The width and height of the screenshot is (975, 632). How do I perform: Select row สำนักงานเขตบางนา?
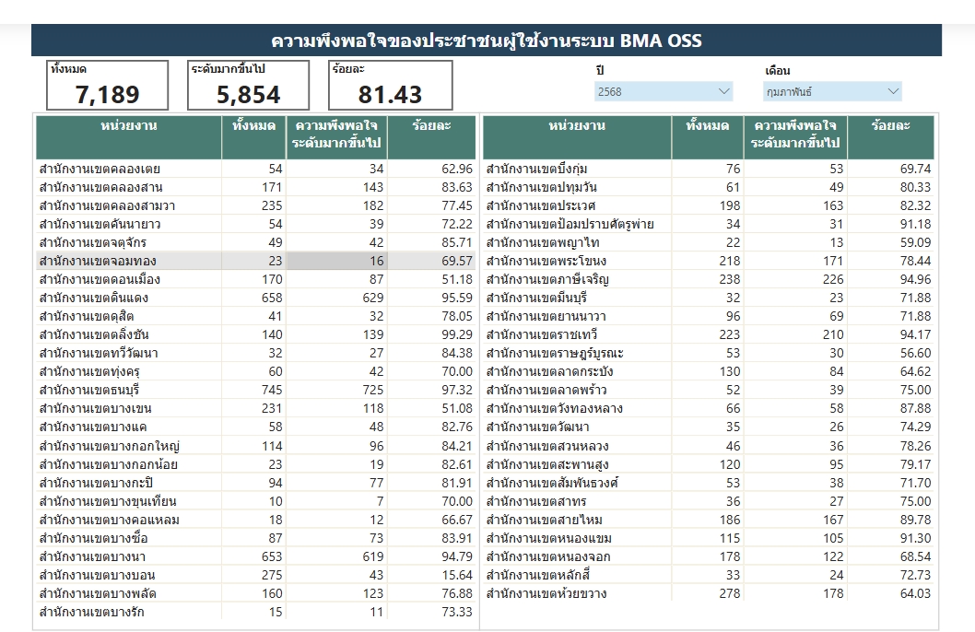[x=255, y=556]
